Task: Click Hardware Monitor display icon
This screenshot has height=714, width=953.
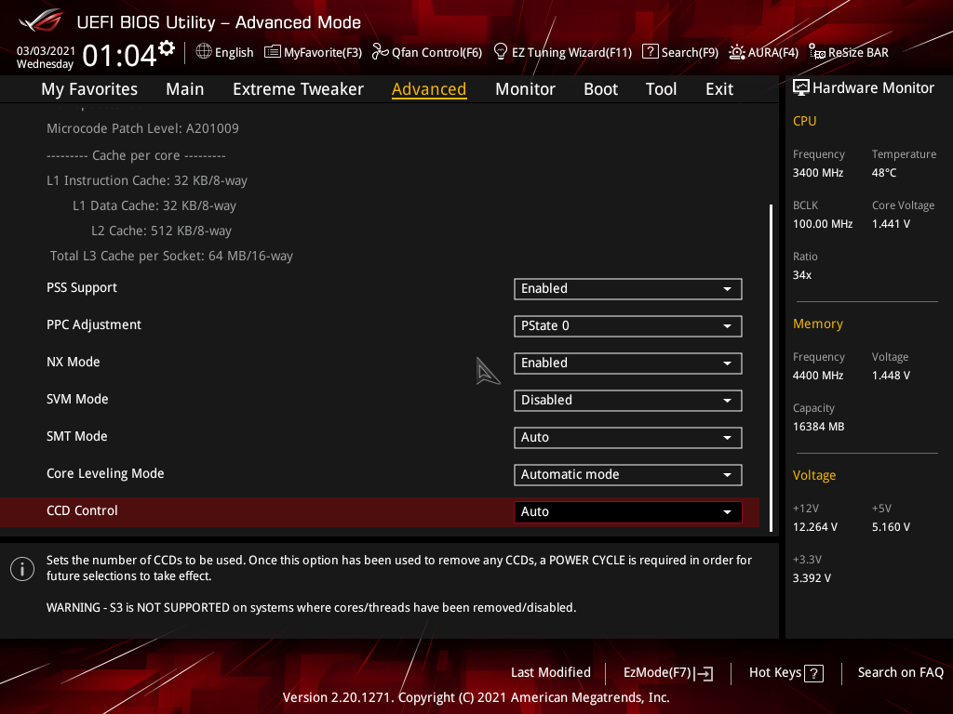Action: pyautogui.click(x=801, y=88)
